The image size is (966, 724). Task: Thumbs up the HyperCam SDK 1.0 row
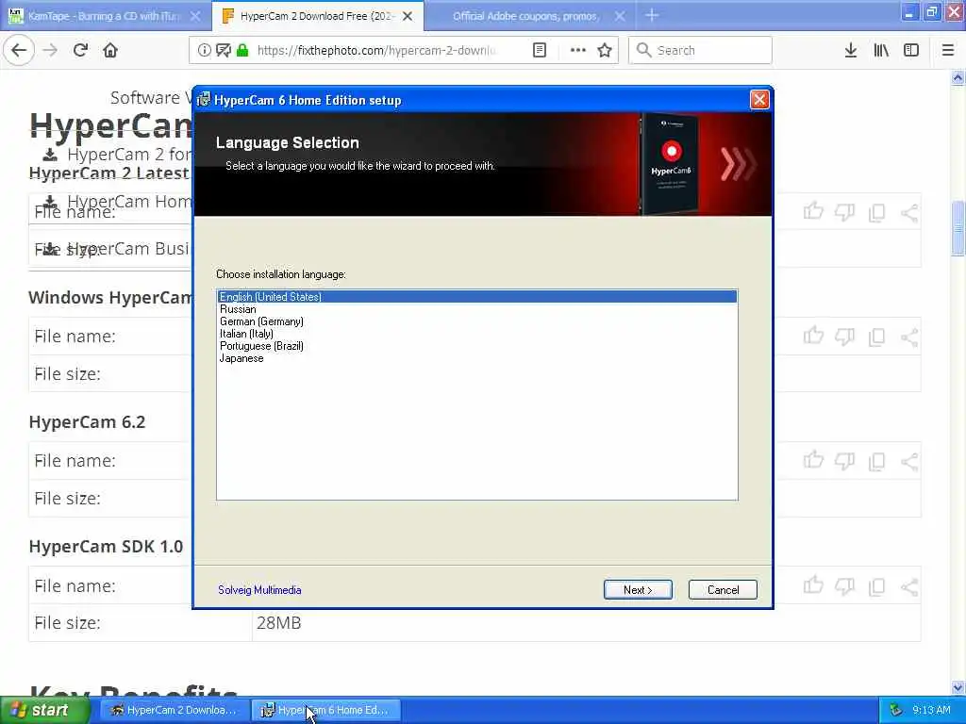pos(813,584)
